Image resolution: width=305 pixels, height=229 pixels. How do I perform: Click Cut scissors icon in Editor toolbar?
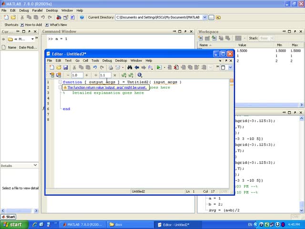[x=74, y=67]
